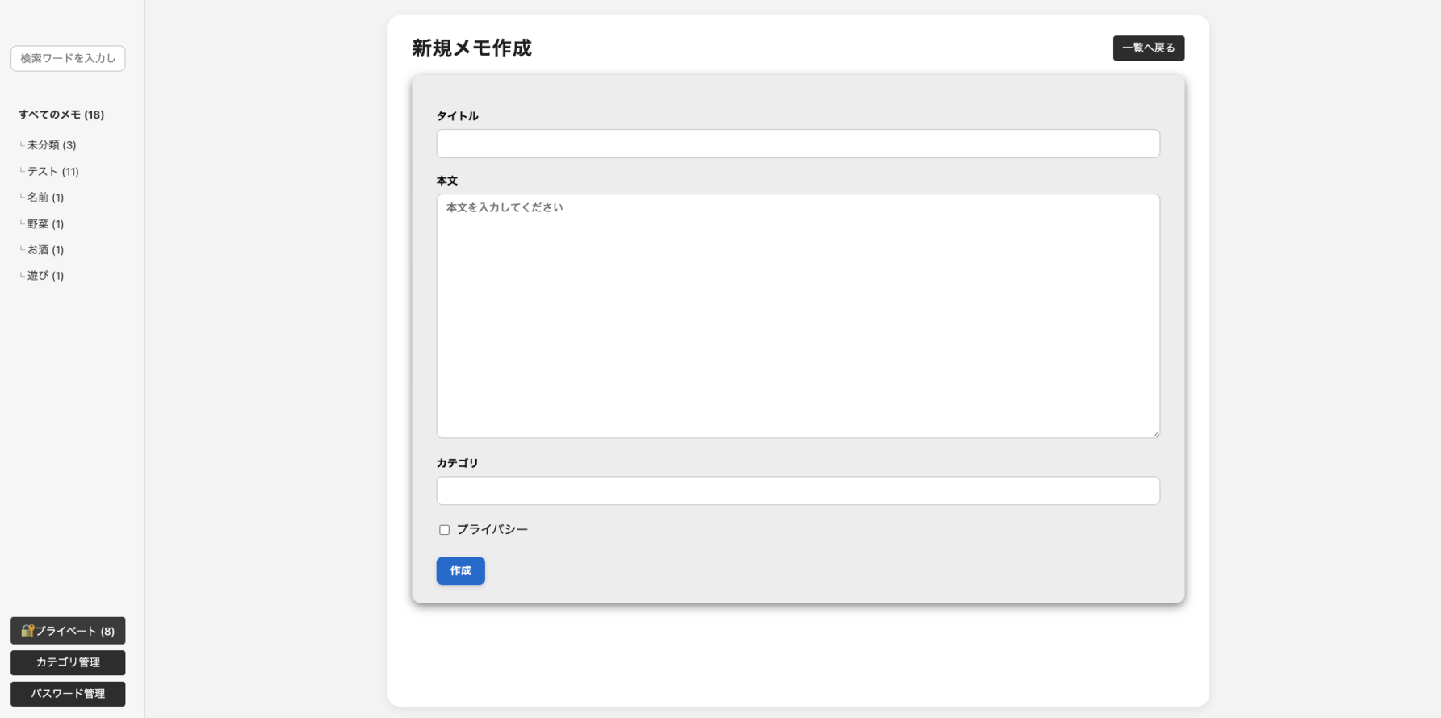Click the lock icon on プライベート button
The image size is (1441, 718).
27,631
